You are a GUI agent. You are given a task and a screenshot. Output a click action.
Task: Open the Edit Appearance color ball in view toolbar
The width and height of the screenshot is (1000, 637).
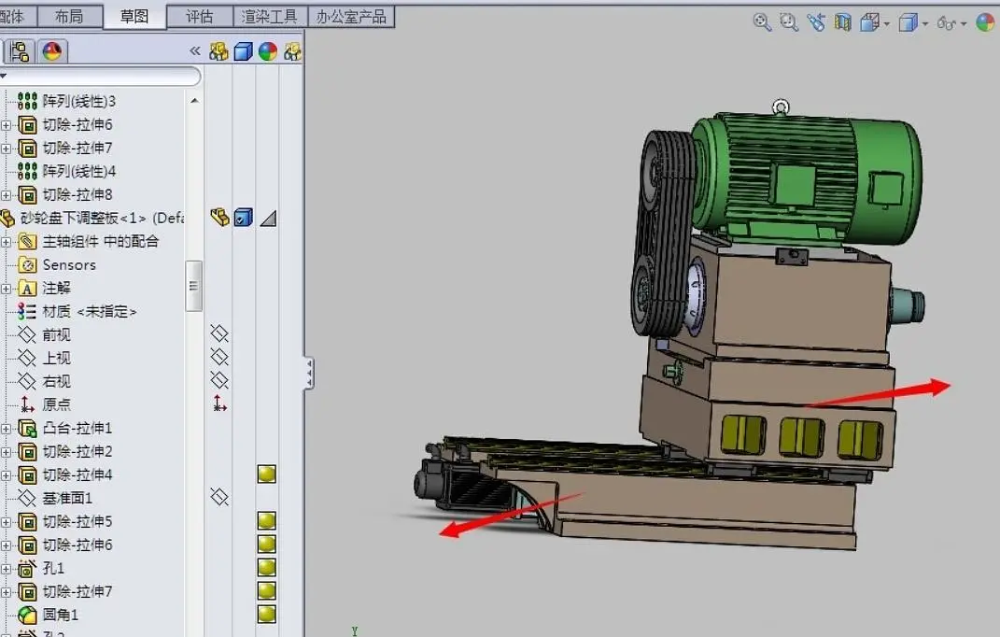[x=985, y=22]
